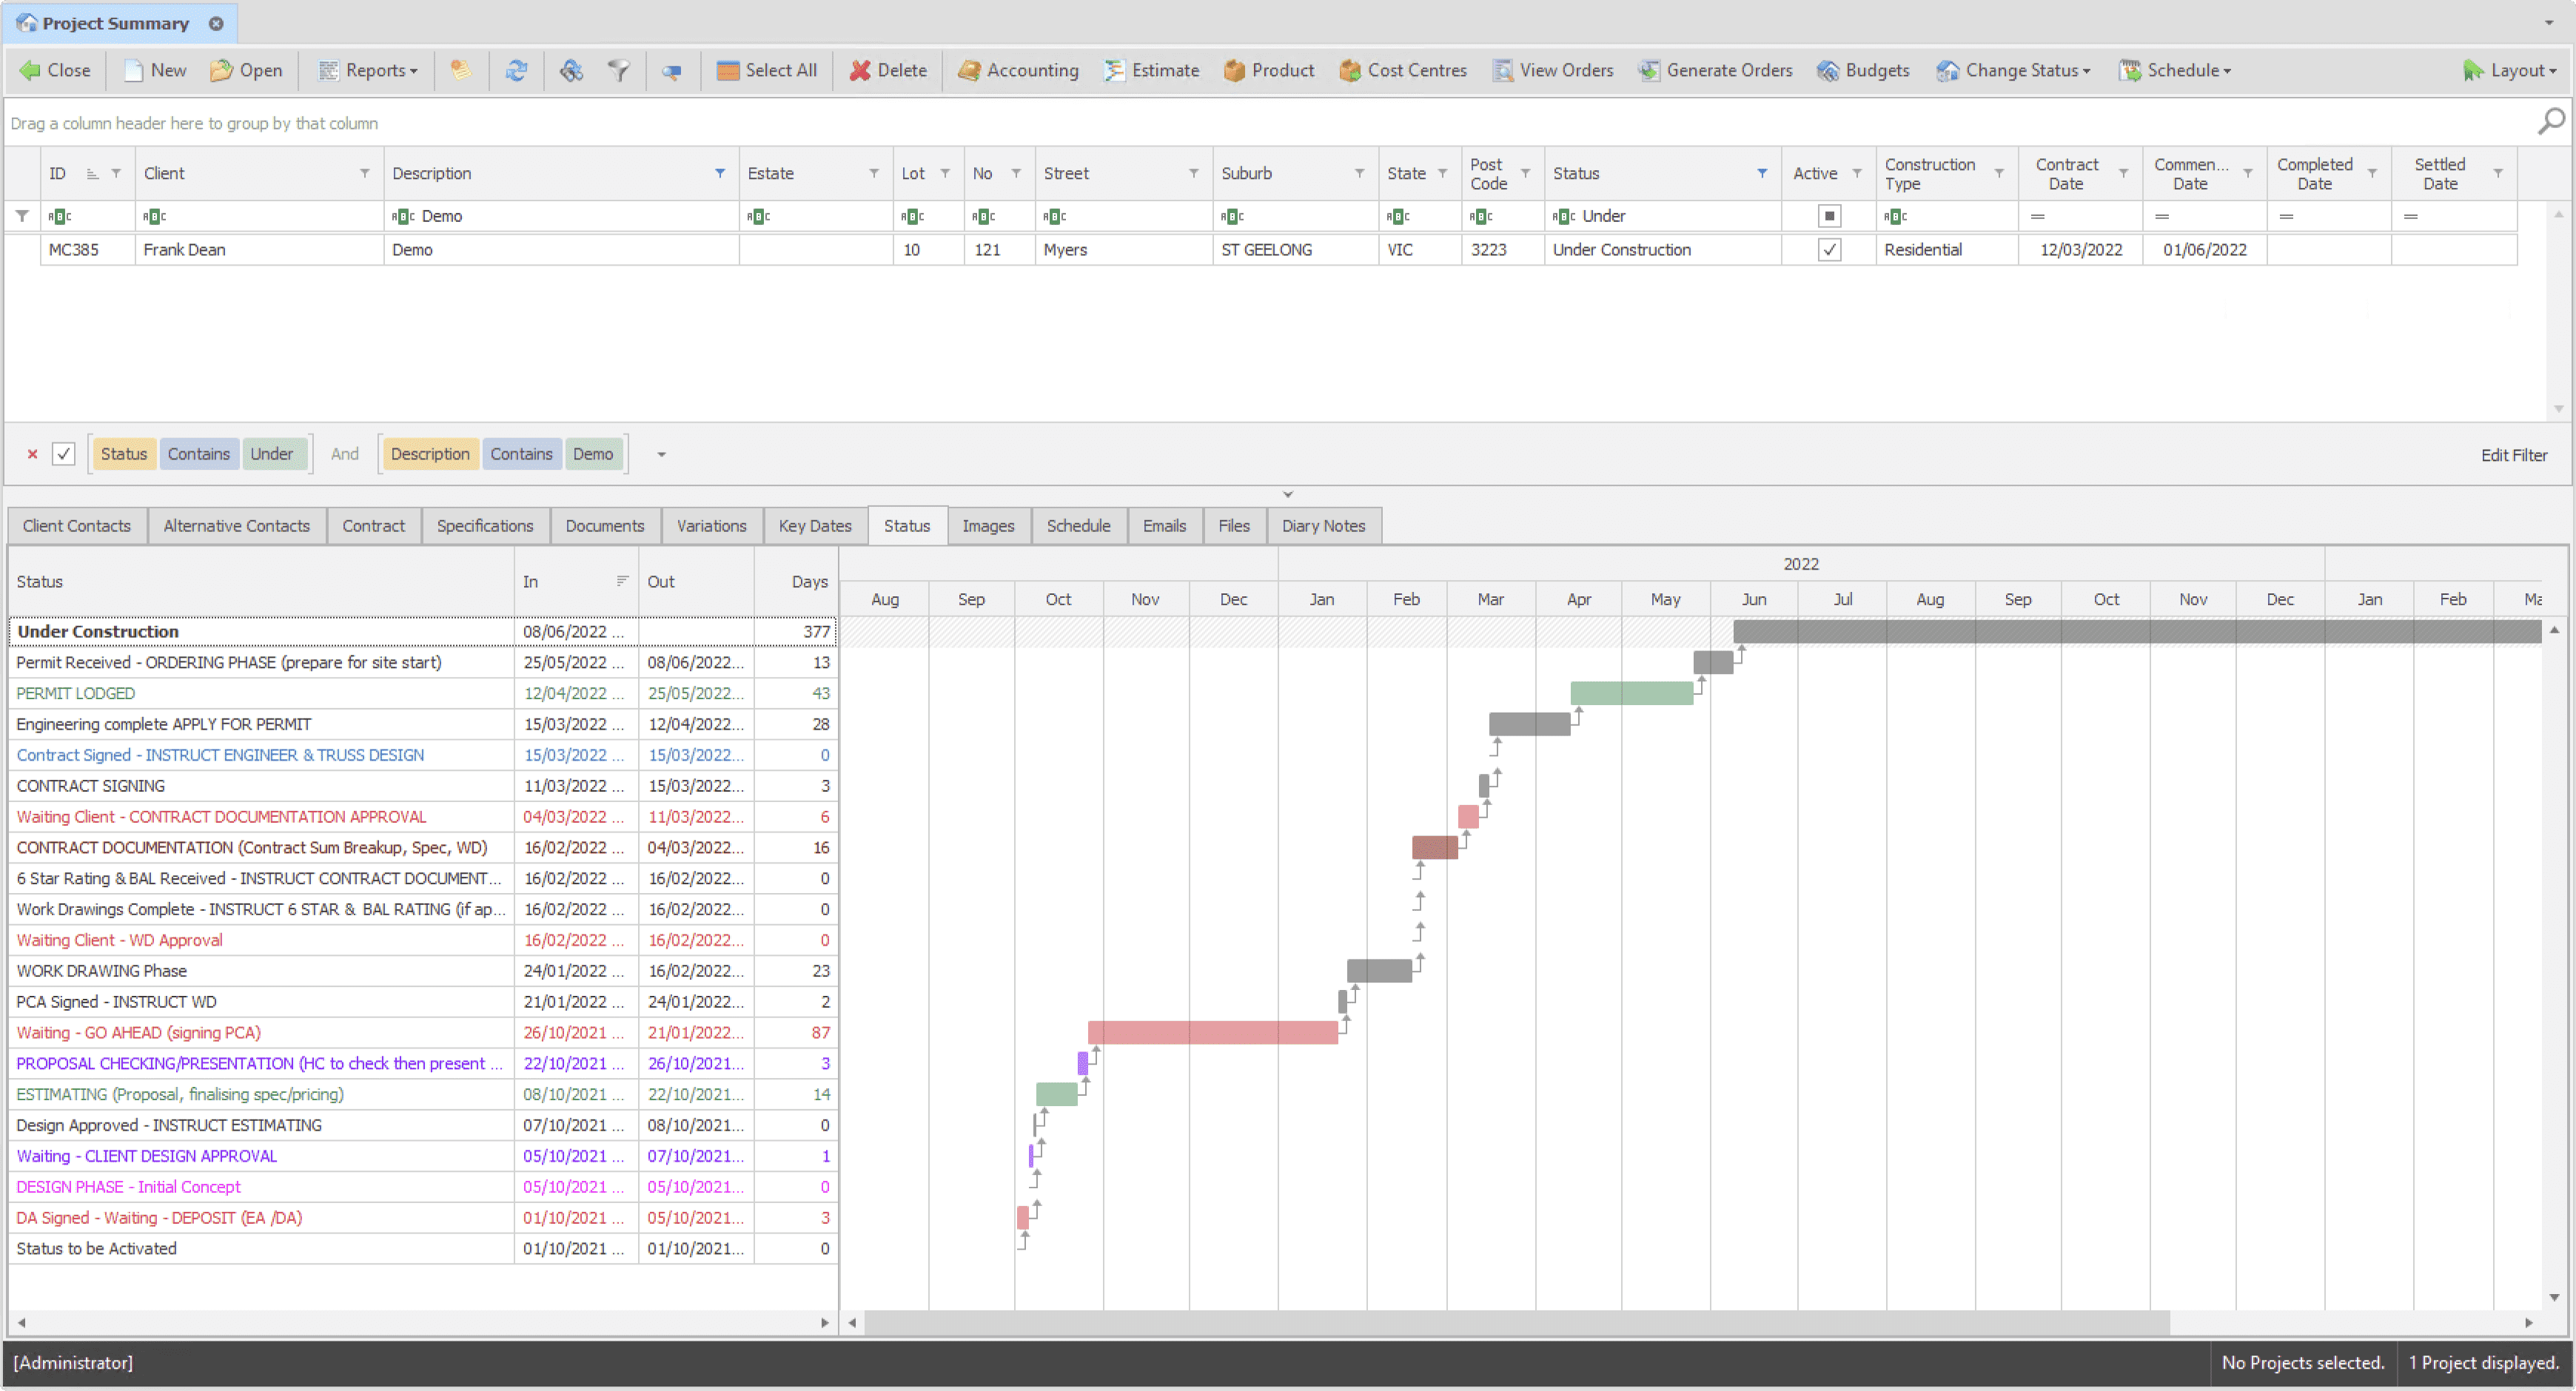Click the Generate Orders toolbar button
This screenshot has width=2576, height=1391.
(x=1715, y=70)
